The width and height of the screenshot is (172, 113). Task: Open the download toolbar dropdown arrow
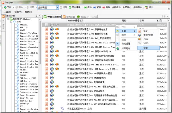14,7
